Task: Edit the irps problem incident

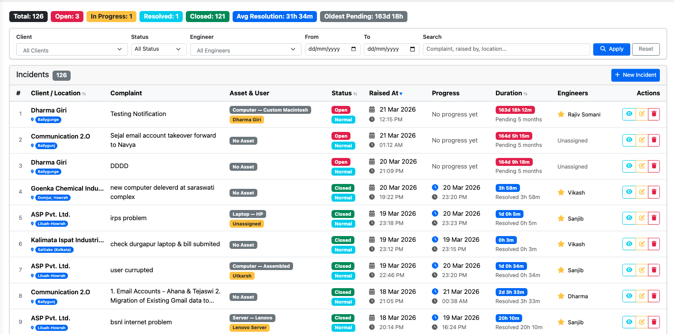Action: [x=642, y=218]
